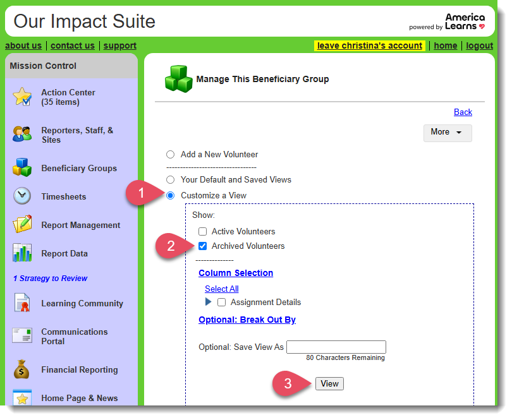
Task: Click the Home Page & News star icon
Action: (x=22, y=398)
